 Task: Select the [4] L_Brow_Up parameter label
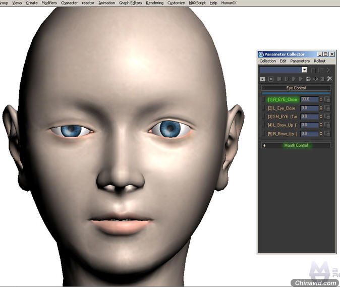coord(282,125)
